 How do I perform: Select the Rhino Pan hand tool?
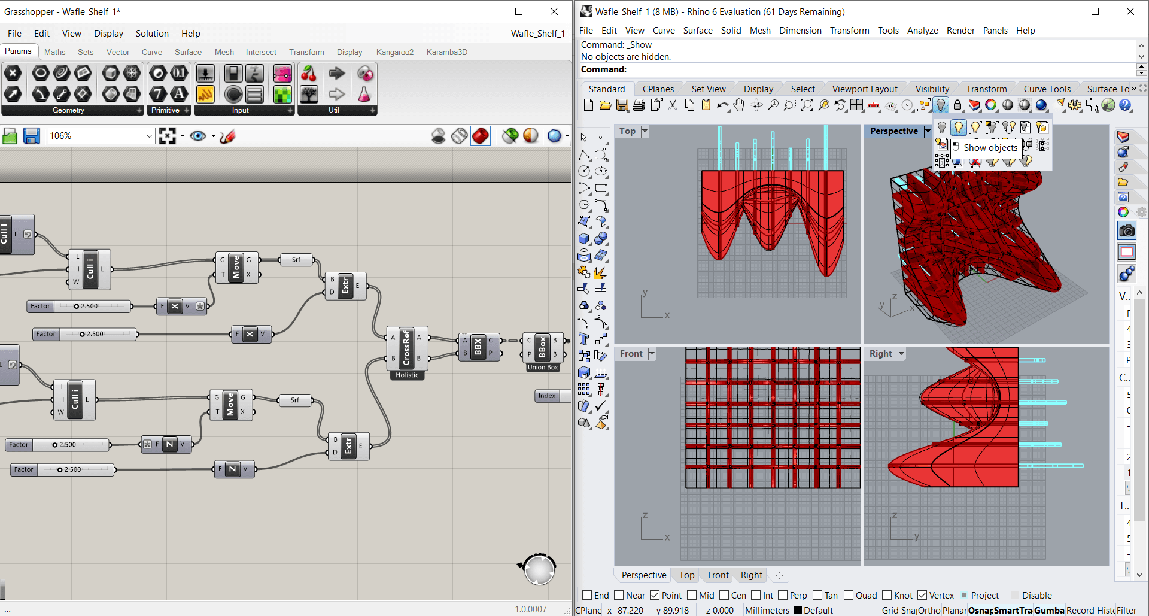(x=739, y=105)
